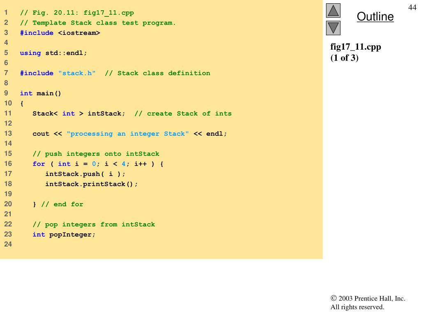Click the "processing an integer Stack" string
This screenshot has height=315, width=421.
[x=127, y=134]
